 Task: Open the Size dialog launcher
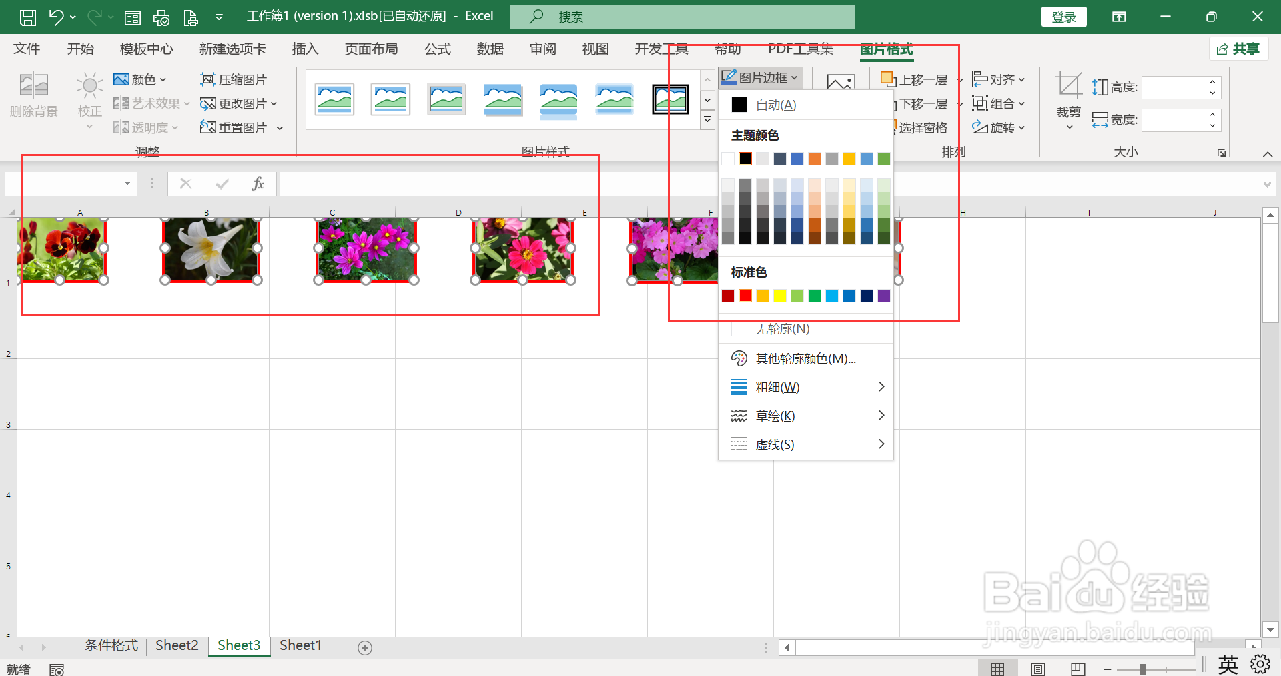coord(1222,153)
